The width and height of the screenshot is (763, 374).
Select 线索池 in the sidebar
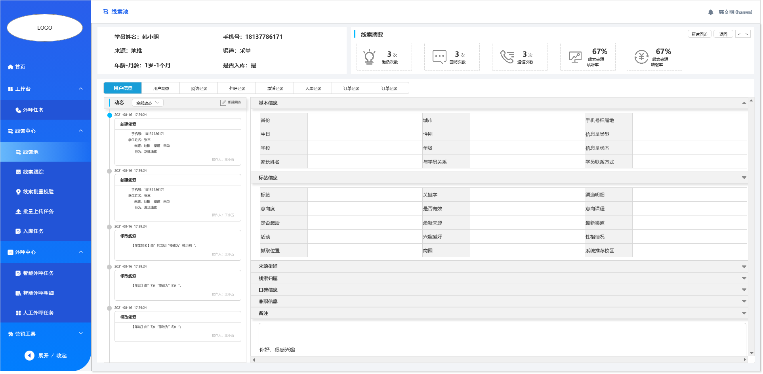(x=46, y=152)
